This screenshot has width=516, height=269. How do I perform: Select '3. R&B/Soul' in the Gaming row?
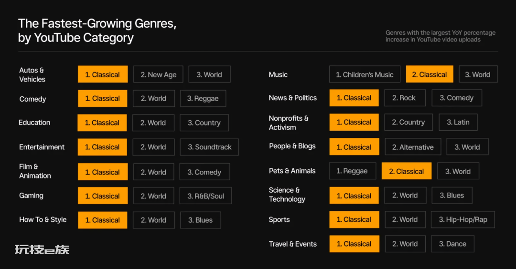tap(205, 196)
